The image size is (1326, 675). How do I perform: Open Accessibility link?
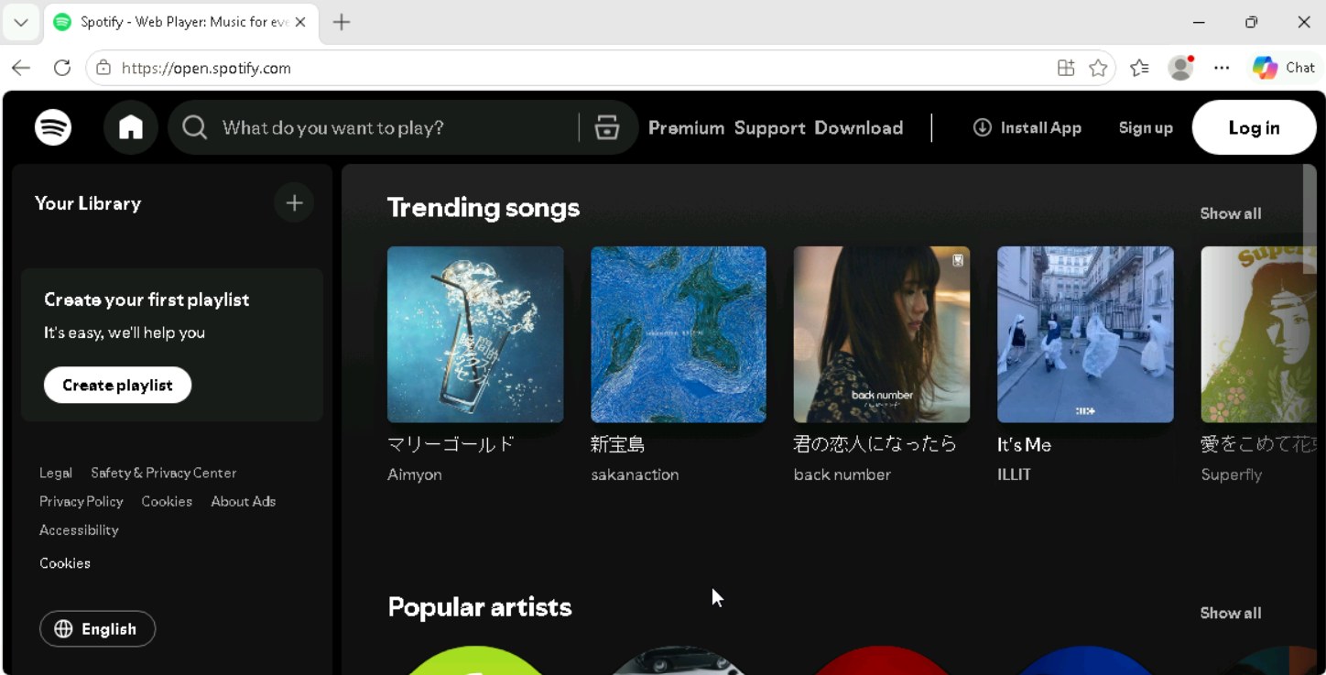click(79, 529)
